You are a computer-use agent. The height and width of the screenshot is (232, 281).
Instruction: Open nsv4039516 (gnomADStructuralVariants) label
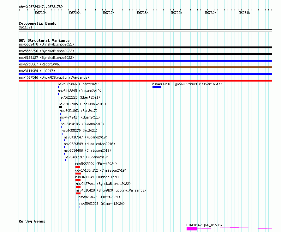pyautogui.click(x=187, y=84)
